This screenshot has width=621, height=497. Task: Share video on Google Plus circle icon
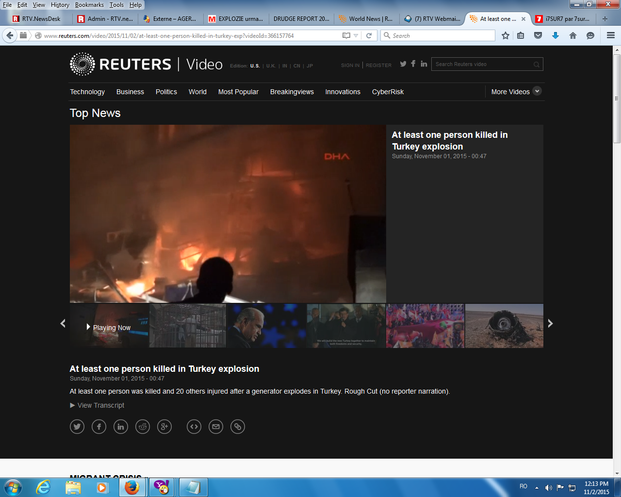coord(164,427)
